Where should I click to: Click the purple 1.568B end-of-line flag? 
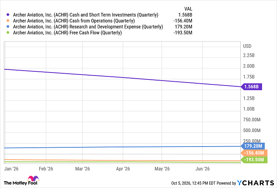(x=251, y=87)
